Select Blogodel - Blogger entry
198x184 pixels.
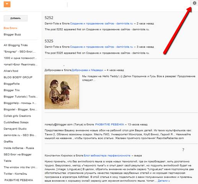pos(20,110)
